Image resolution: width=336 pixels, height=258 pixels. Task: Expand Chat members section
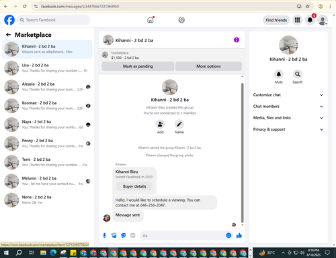(x=288, y=107)
